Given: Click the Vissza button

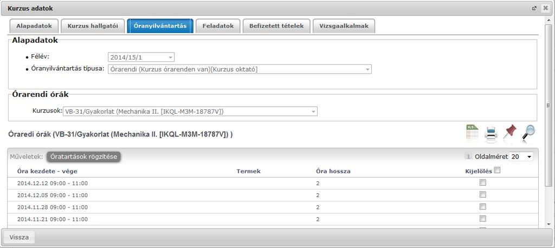Looking at the screenshot, I should 19,237.
